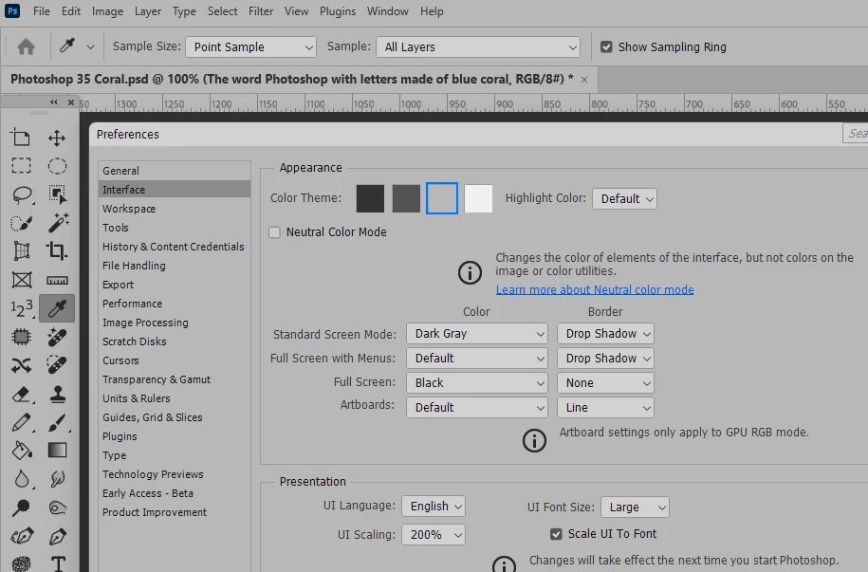Collapse the toolbox with double-arrow icon

point(53,101)
